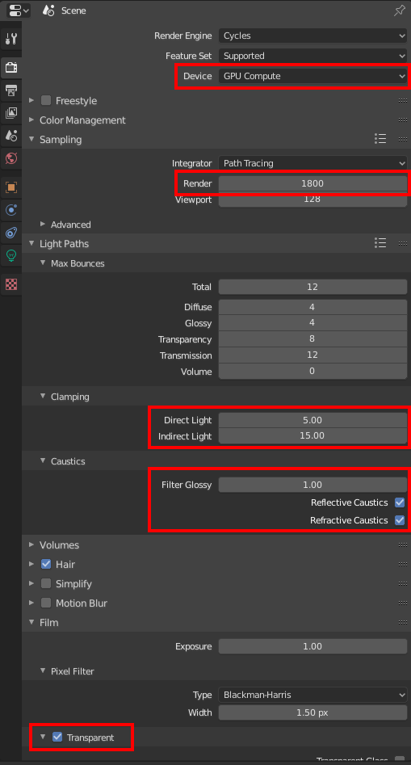Open Sampling presets list icon
Viewport: 411px width, 765px height.
[380, 139]
